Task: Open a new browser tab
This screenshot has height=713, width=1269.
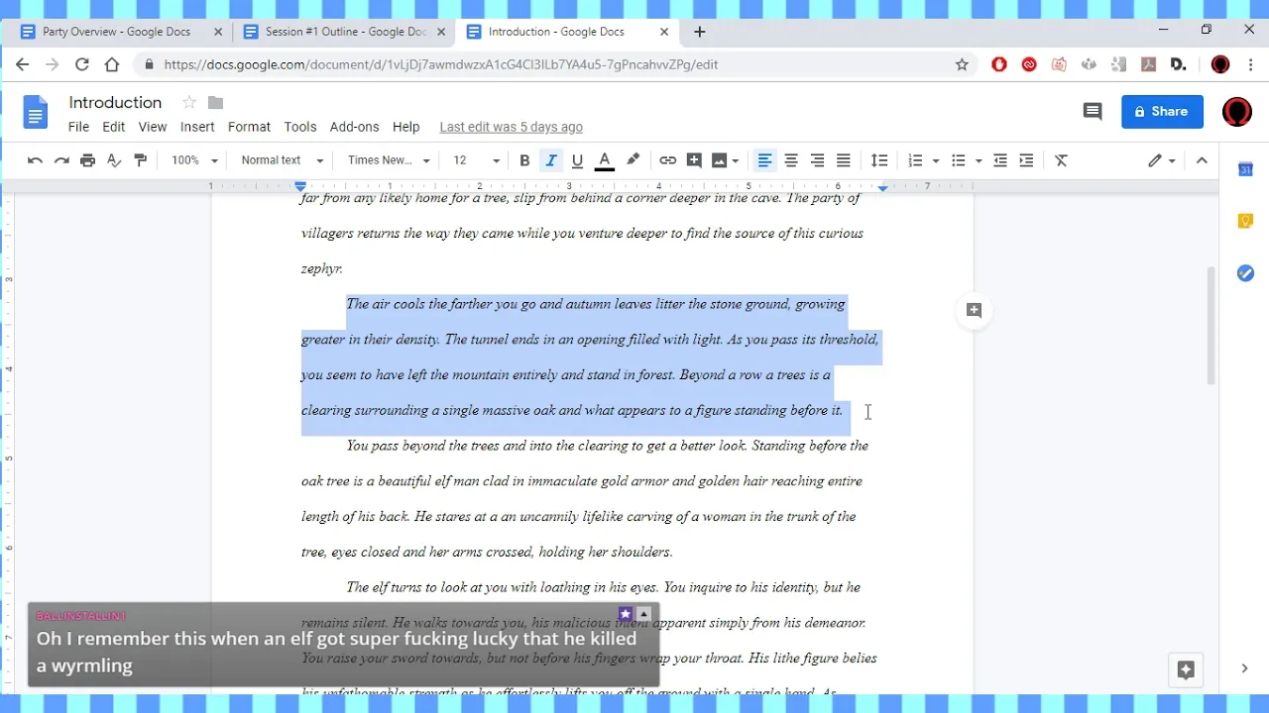Action: pos(699,32)
